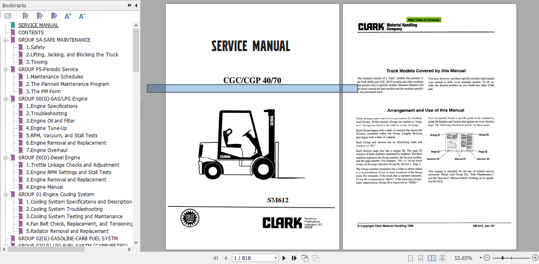539x264 pixels.
Task: Collapse the GROUP SA-SAFE MAINTENANCE node
Action: tap(6, 40)
